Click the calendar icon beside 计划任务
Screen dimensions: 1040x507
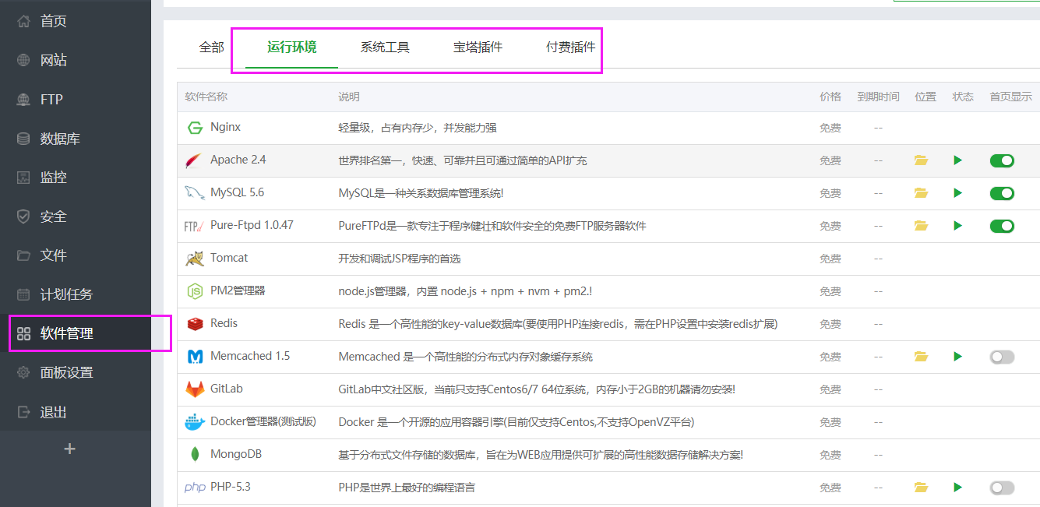tap(24, 294)
